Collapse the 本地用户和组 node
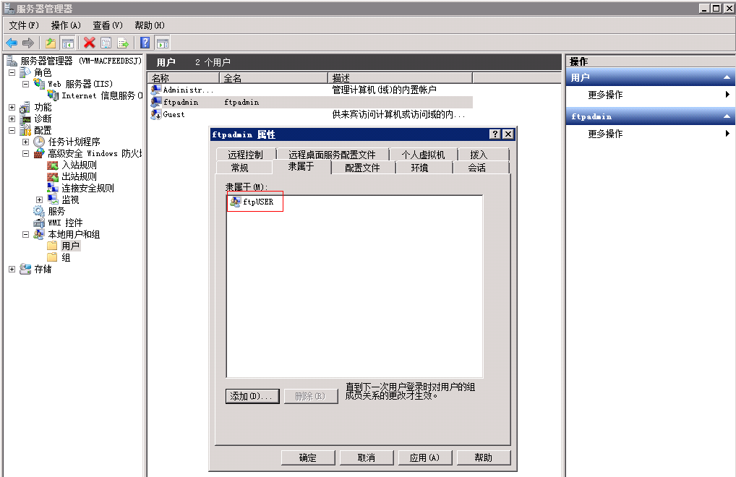Screen dimensions: 736x477 (x=26, y=234)
